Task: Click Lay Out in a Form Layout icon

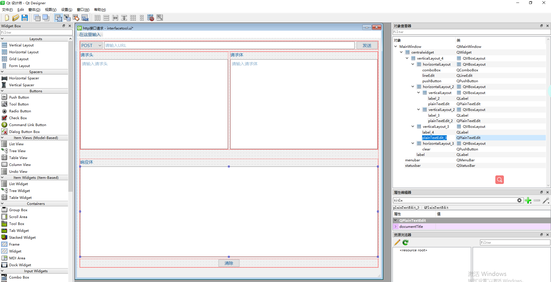Action: click(x=142, y=18)
